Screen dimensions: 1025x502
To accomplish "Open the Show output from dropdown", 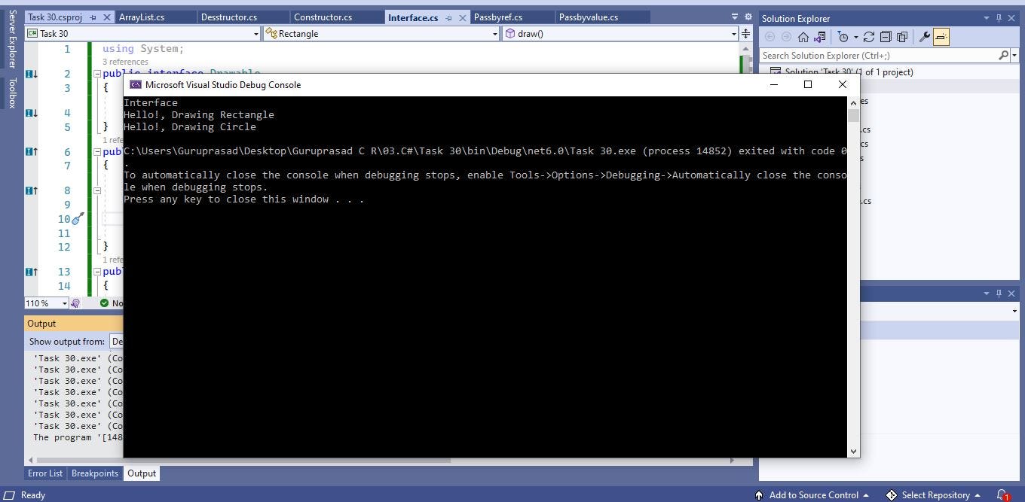I will (x=117, y=342).
